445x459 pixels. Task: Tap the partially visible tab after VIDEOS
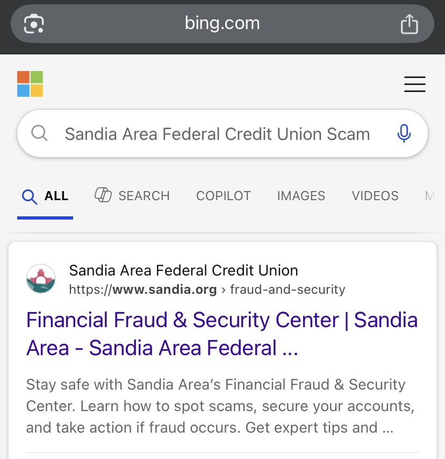(430, 196)
